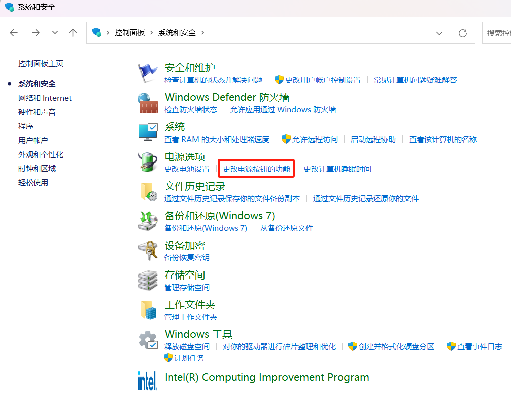511x411 pixels.
Task: Click the 释放磁盘空间 link
Action: 186,347
